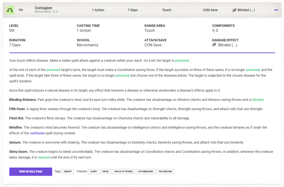Click poisoned link before "and the spell ends"
Screen dimensions: 284x187
[253, 70]
